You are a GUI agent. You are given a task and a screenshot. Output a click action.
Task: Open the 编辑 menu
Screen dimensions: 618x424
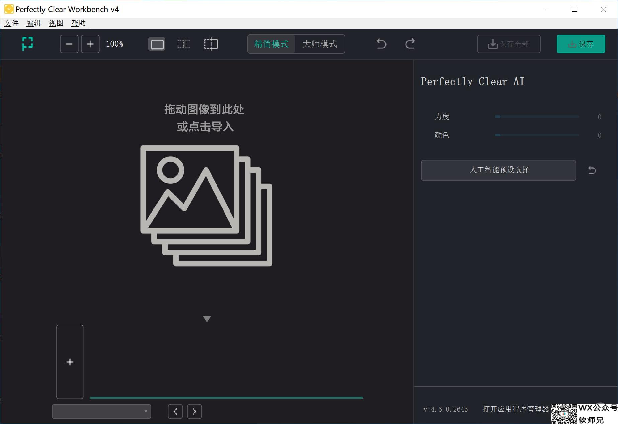[34, 23]
